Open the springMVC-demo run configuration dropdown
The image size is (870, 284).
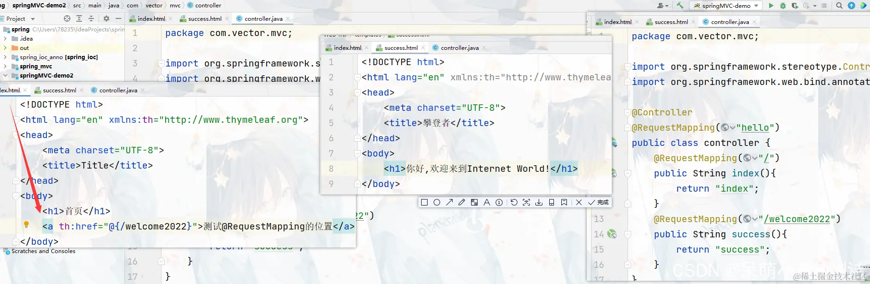tap(725, 6)
